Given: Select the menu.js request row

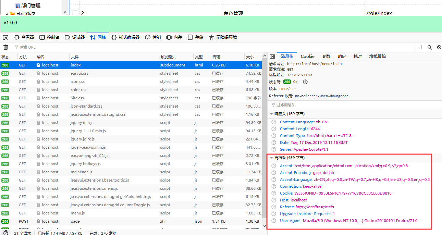Looking at the screenshot, I should click(x=131, y=213).
